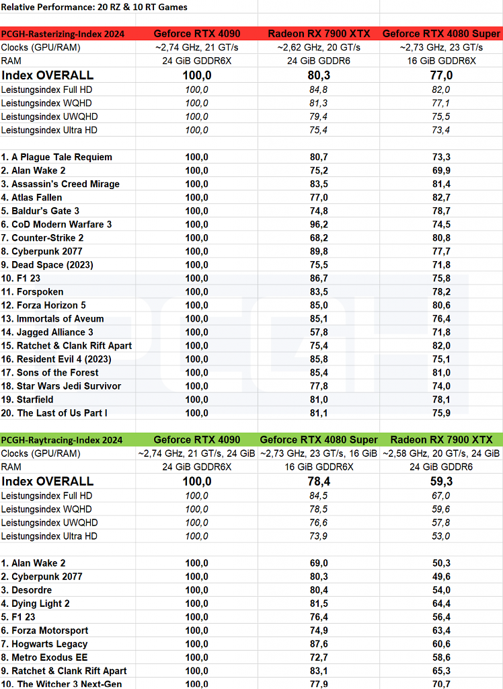This screenshot has width=503, height=689.
Task: Click the title 'Relative Performance: 20 RZ & 10 RT Games'
Action: coord(94,7)
